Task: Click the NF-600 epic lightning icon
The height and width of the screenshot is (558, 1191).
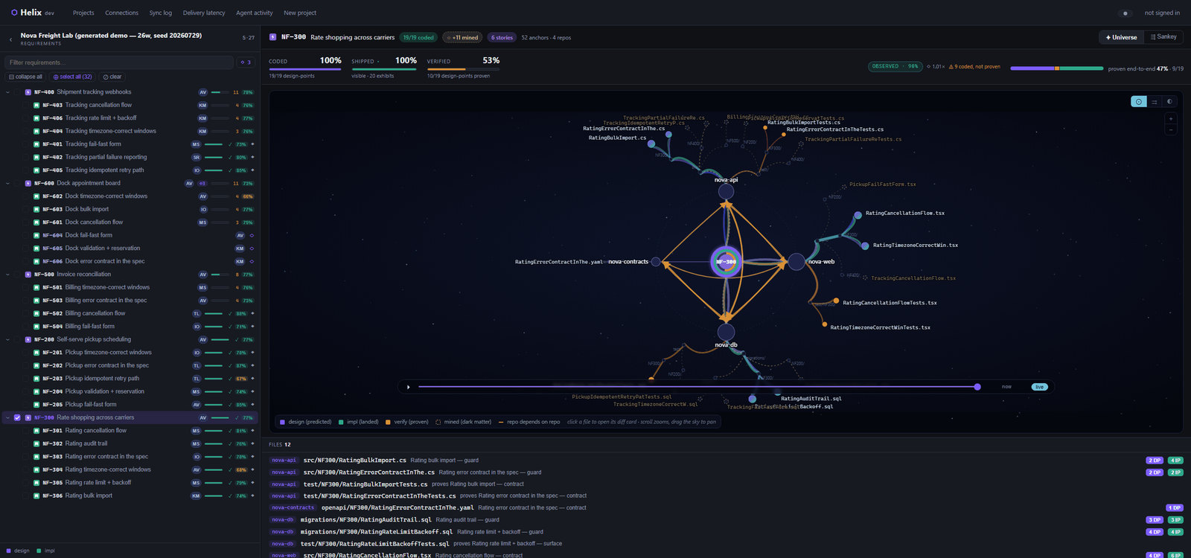Action: click(28, 183)
